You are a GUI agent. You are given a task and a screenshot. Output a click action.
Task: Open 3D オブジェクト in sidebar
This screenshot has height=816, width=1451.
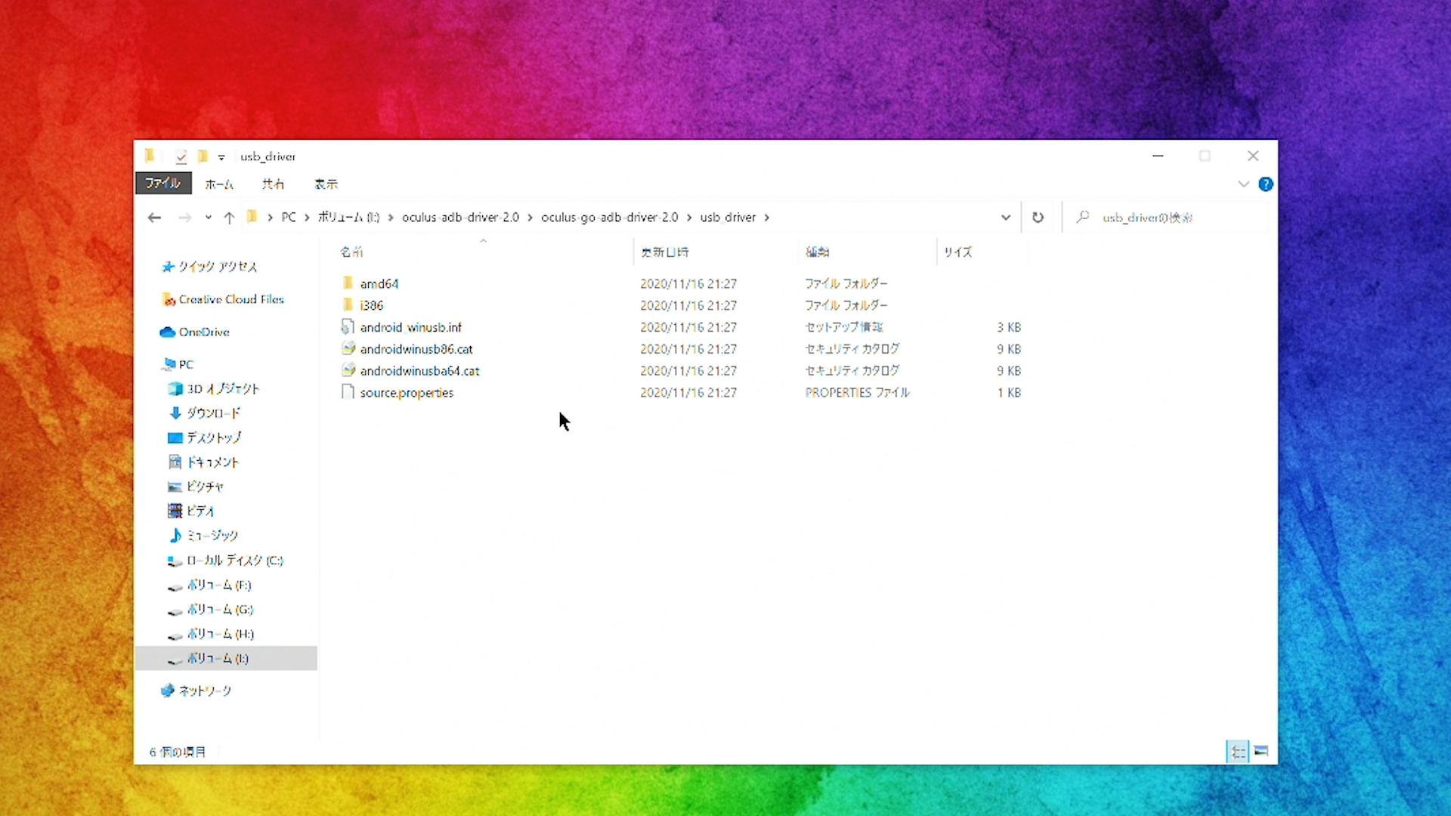[x=223, y=388]
